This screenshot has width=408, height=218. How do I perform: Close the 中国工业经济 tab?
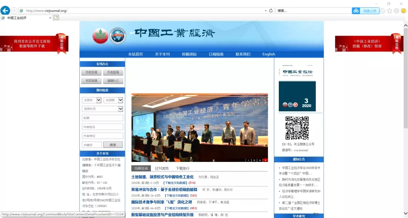click(x=50, y=18)
